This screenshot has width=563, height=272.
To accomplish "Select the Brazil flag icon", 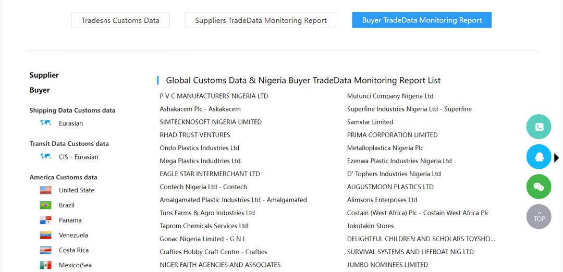I will 46,205.
